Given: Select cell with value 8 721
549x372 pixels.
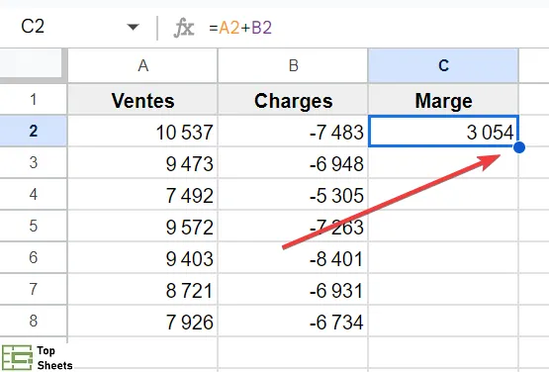Looking at the screenshot, I should [x=142, y=289].
